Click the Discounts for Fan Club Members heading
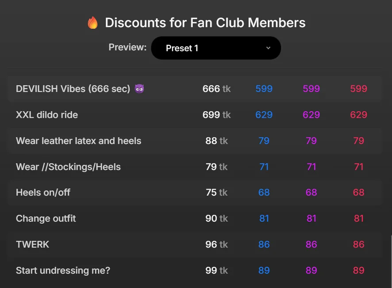392x288 pixels. (205, 23)
